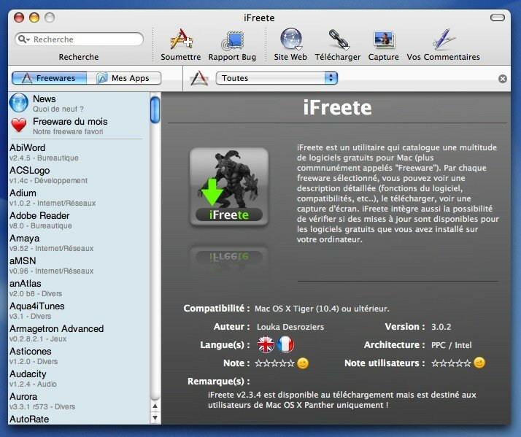Viewport: 521px width, 437px height.
Task: Select Armagetron Advanced in the list
Action: 79,333
